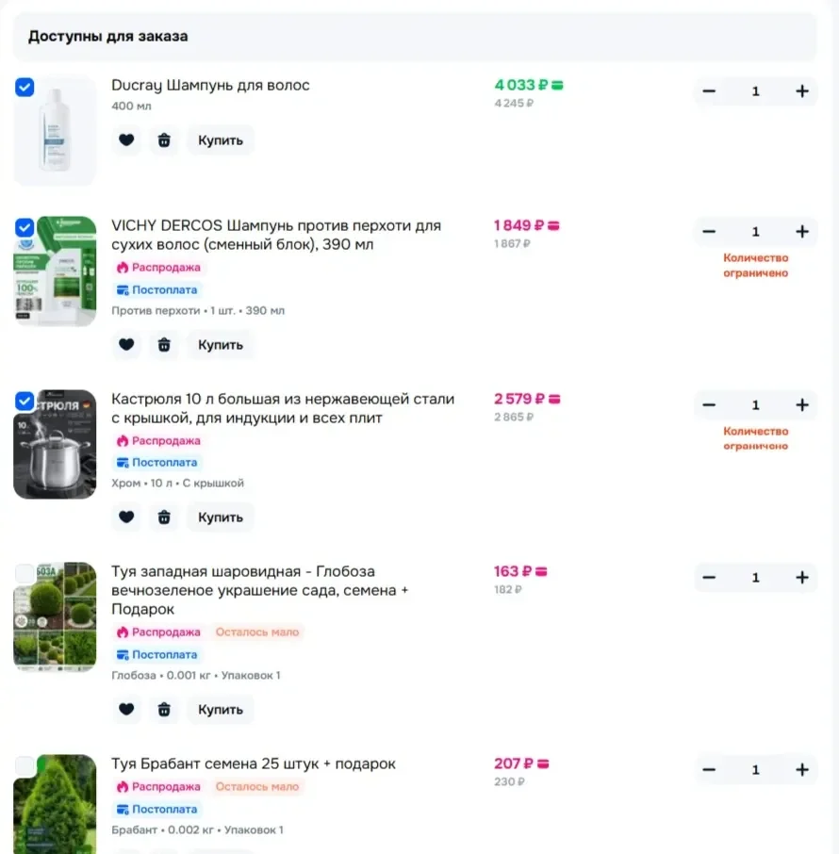Click Количество ограничено under VICHY DERCOS
This screenshot has width=839, height=854.
coord(756,265)
